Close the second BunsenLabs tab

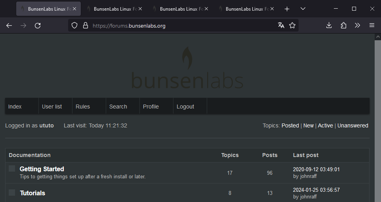tap(140, 9)
